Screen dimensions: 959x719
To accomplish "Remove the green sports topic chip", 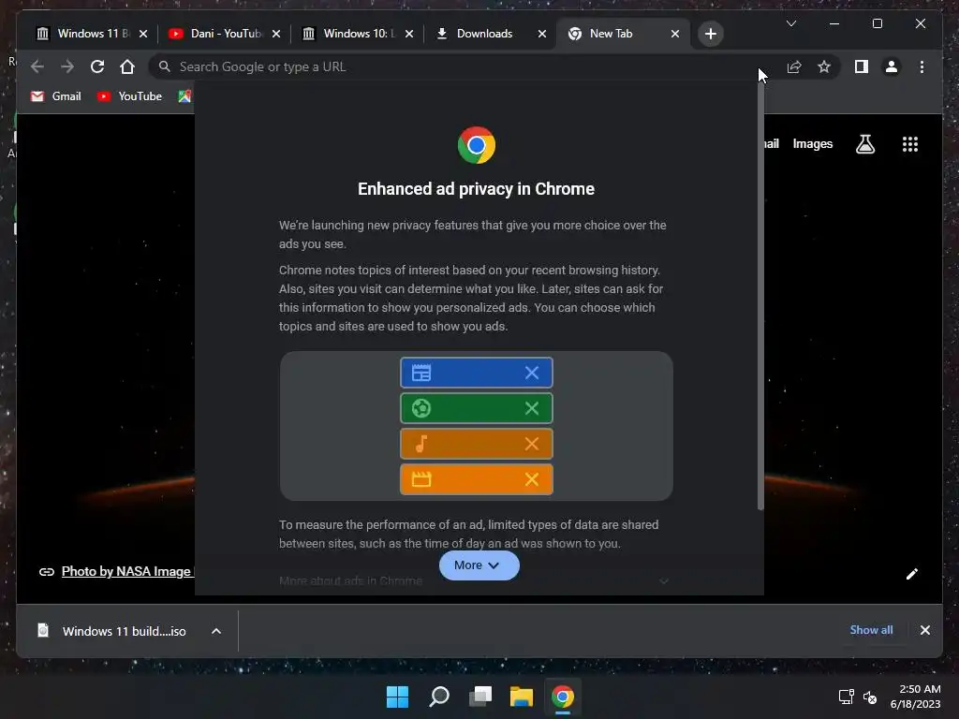I will click(x=532, y=408).
